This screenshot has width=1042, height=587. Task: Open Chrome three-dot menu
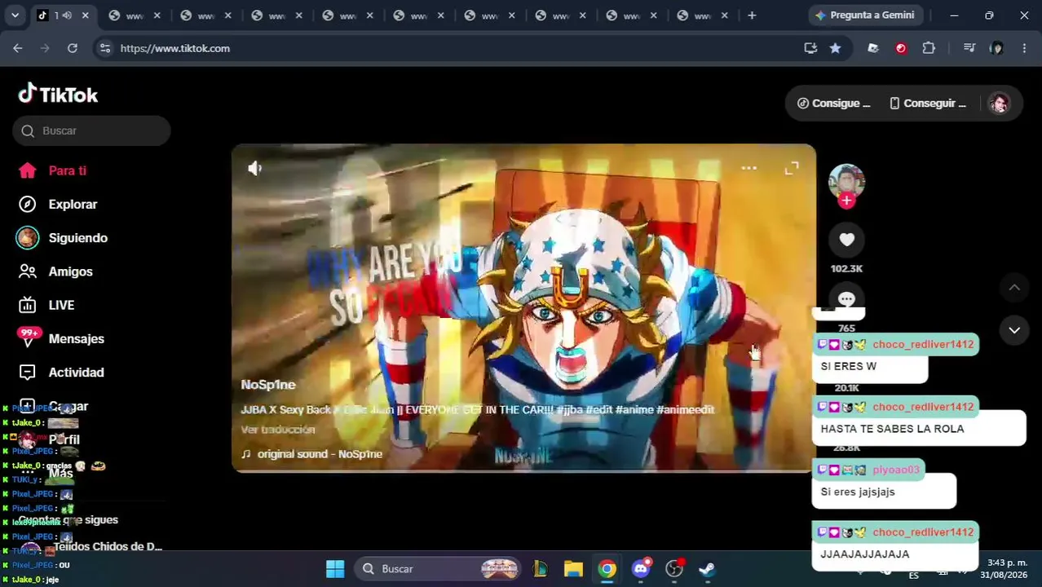(1024, 48)
